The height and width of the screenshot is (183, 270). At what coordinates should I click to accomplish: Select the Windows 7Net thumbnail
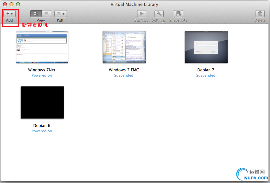pyautogui.click(x=42, y=47)
